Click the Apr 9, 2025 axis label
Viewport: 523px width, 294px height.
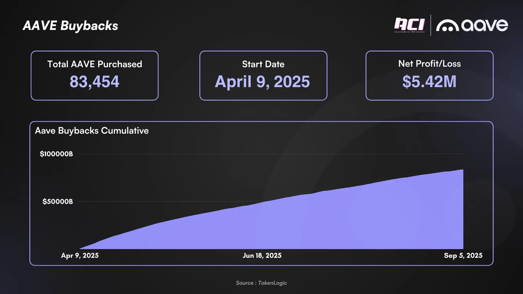point(80,255)
